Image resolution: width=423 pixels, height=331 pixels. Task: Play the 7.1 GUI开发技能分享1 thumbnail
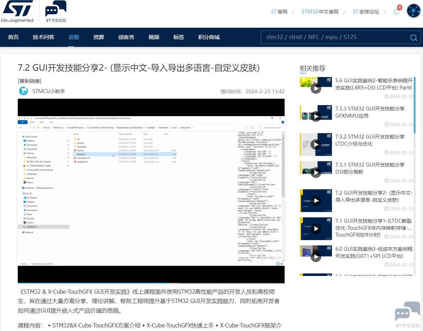click(x=316, y=228)
